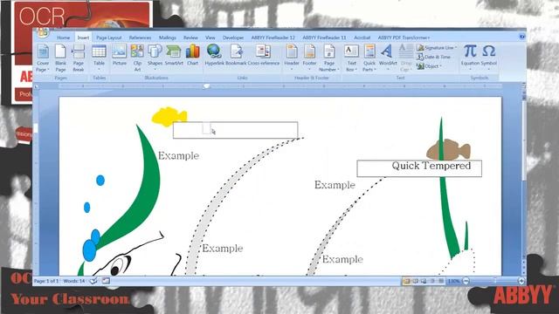
Task: Open the Review tab
Action: click(190, 38)
